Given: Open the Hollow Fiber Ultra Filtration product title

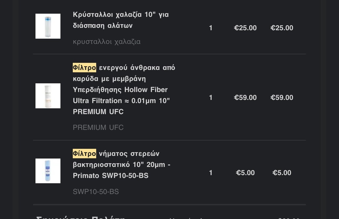Looking at the screenshot, I should tap(124, 90).
